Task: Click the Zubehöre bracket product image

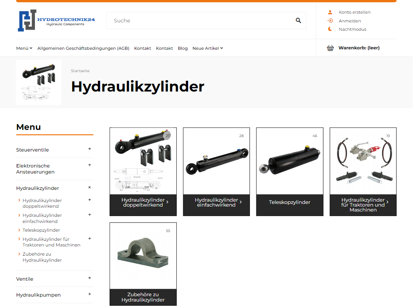Action: 143,256
